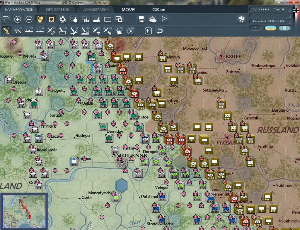Viewport: 300px width, 230px height.
Task: Select the F7 bomb airfield icon
Action: 74,31
